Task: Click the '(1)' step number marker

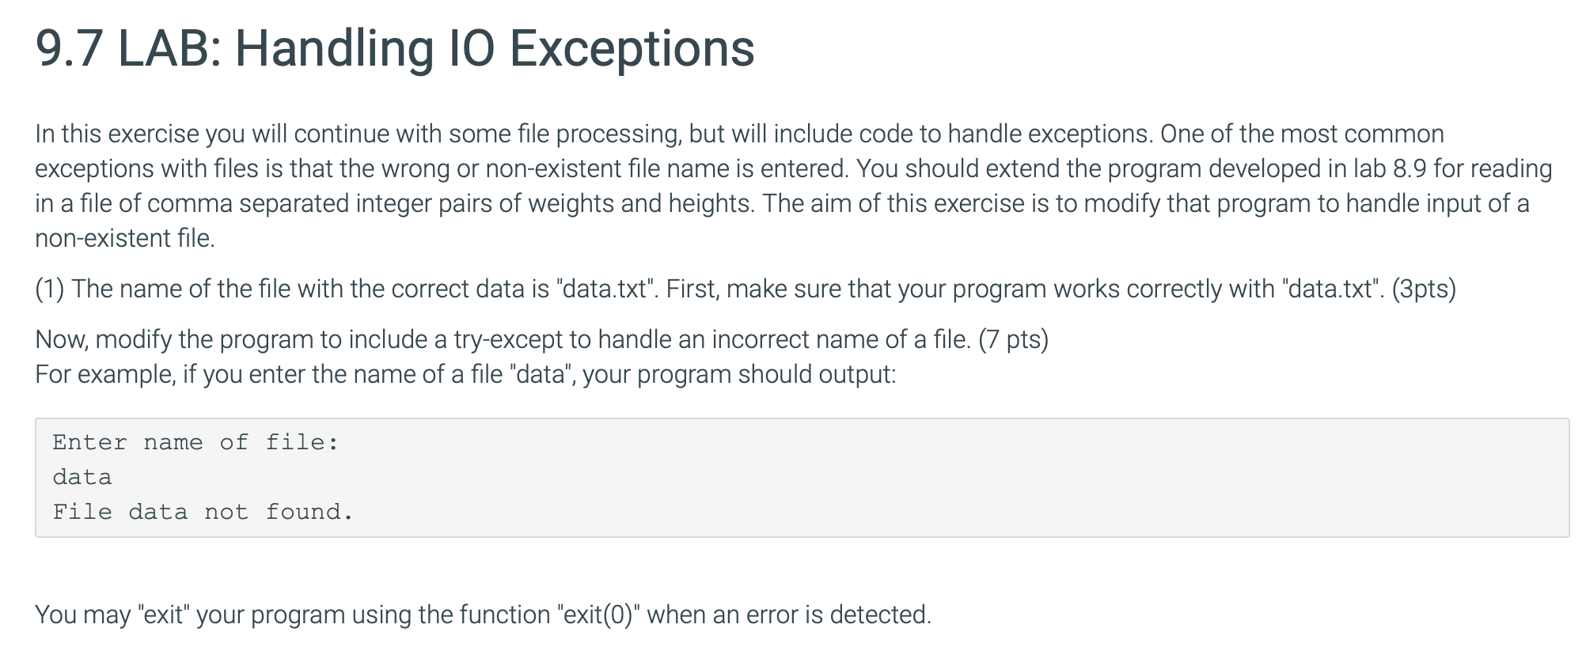Action: [50, 289]
